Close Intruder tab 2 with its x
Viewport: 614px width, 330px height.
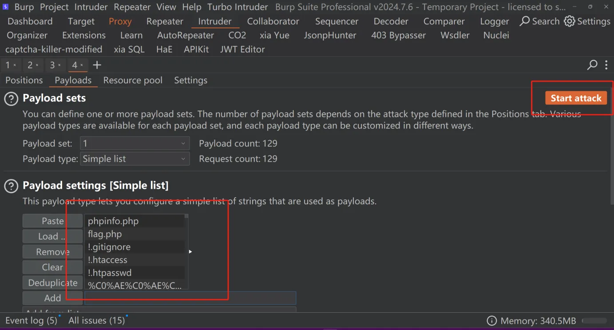(37, 65)
